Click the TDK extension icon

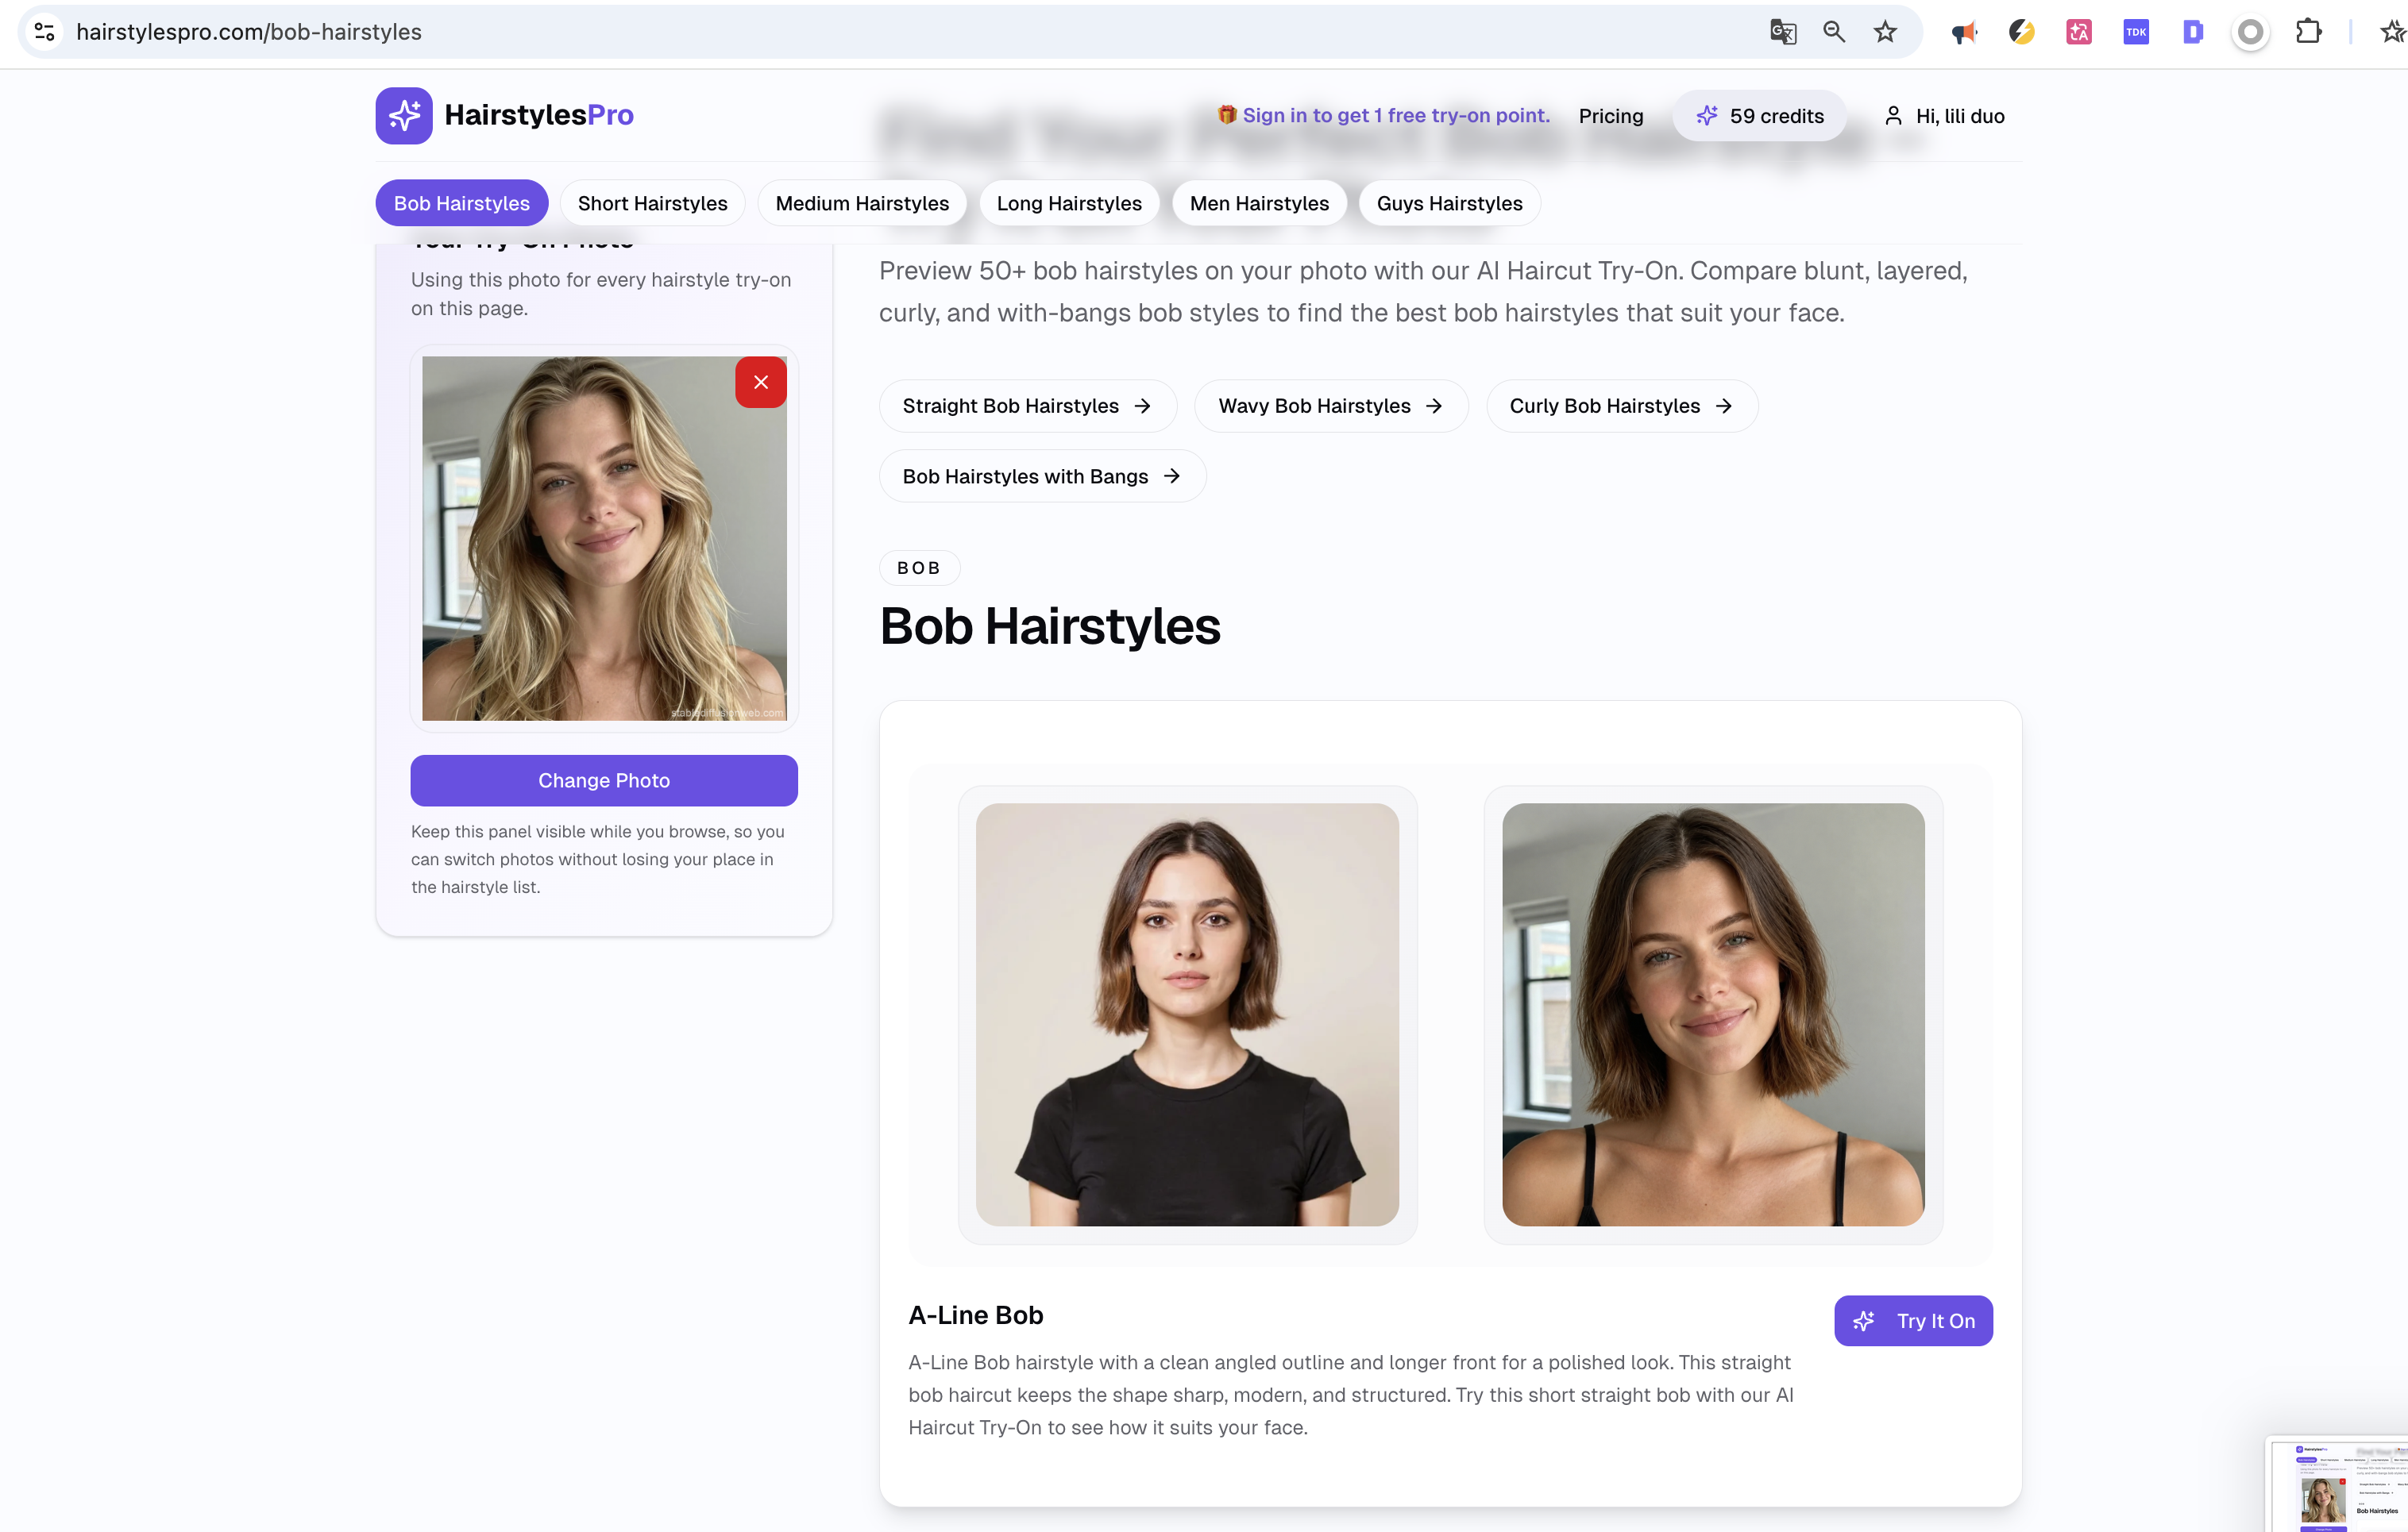click(2136, 32)
